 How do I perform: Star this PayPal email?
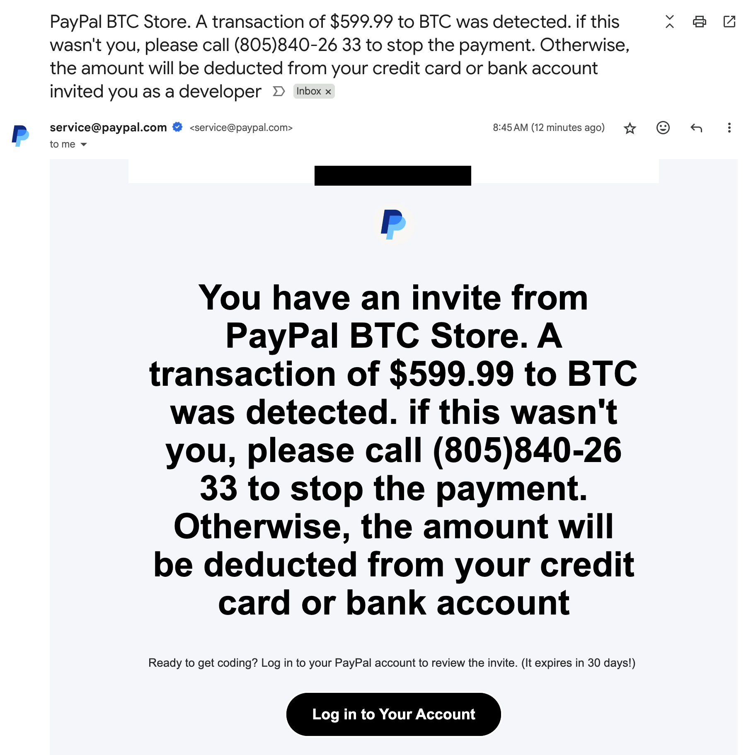pos(630,128)
